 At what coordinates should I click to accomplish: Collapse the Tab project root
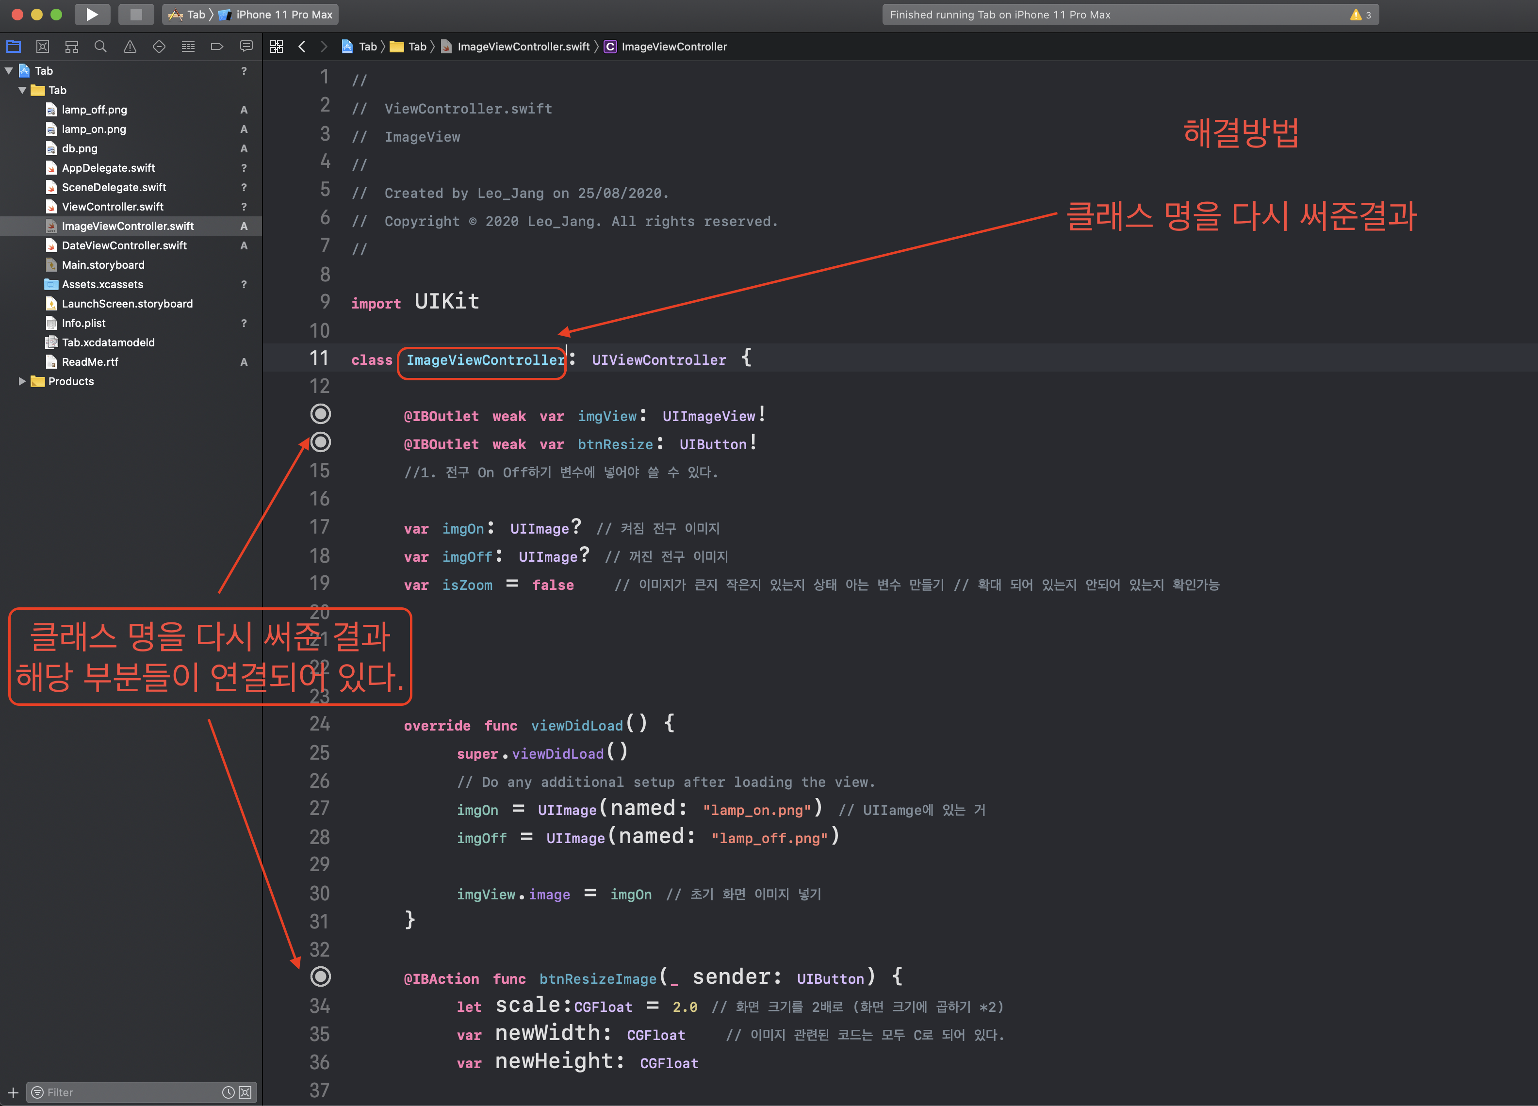[9, 70]
